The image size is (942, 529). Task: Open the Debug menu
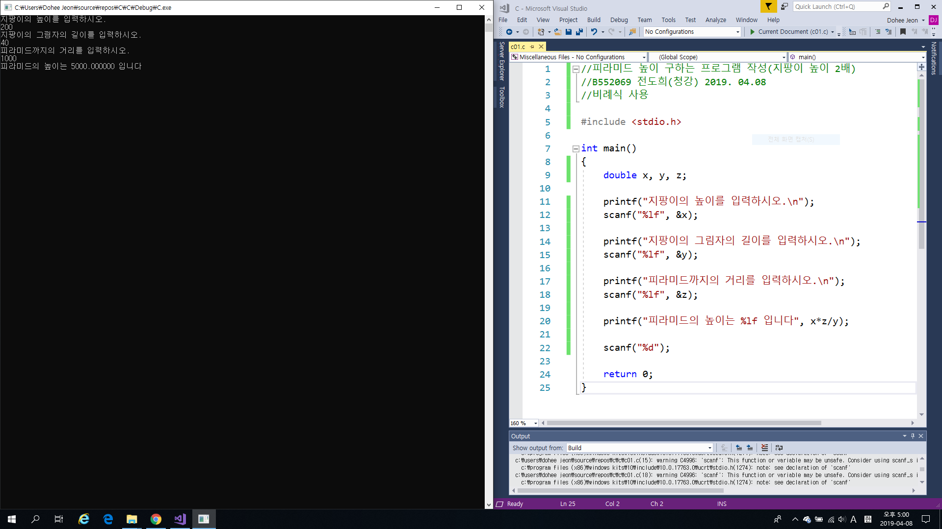tap(619, 20)
